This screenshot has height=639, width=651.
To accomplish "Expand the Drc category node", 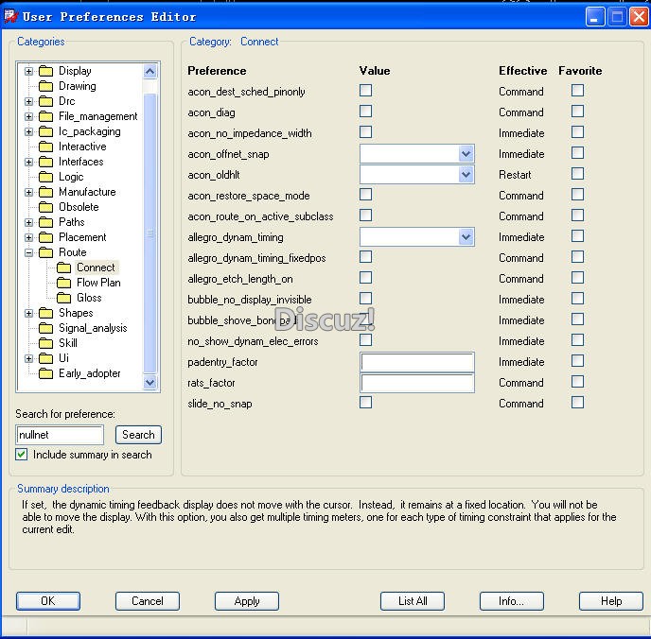I will coord(28,101).
